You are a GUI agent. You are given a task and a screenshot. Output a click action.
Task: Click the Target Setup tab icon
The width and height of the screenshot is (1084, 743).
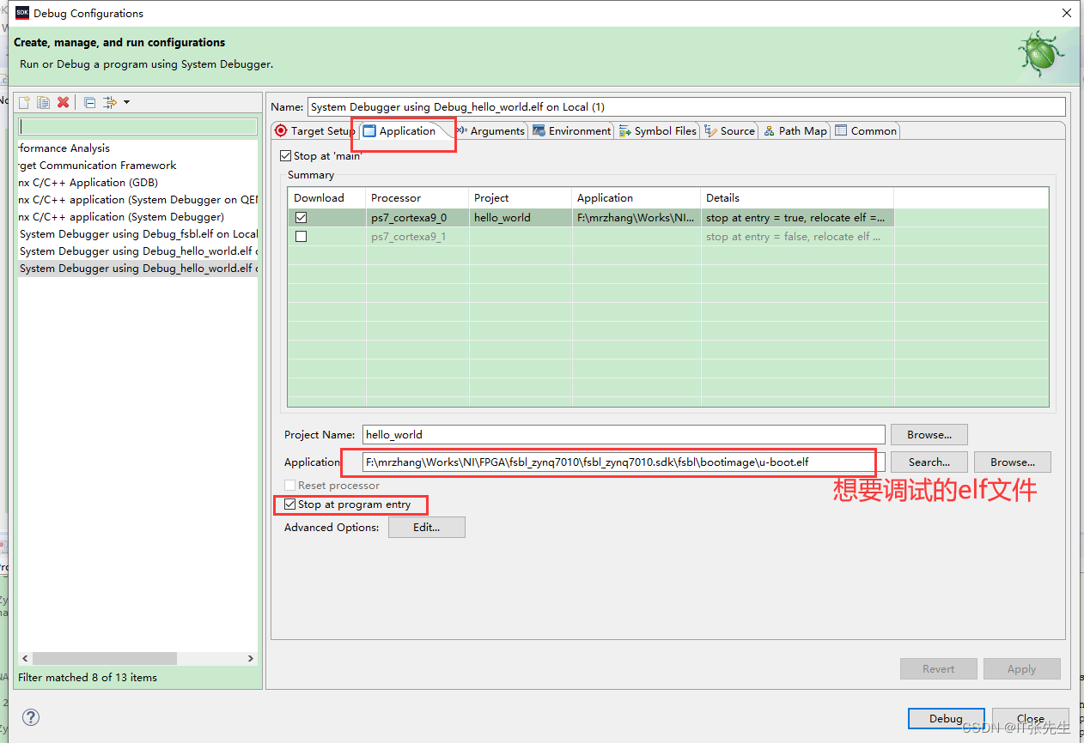point(281,131)
